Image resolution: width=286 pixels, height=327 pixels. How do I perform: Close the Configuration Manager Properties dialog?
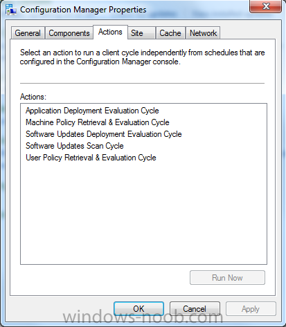point(266,6)
